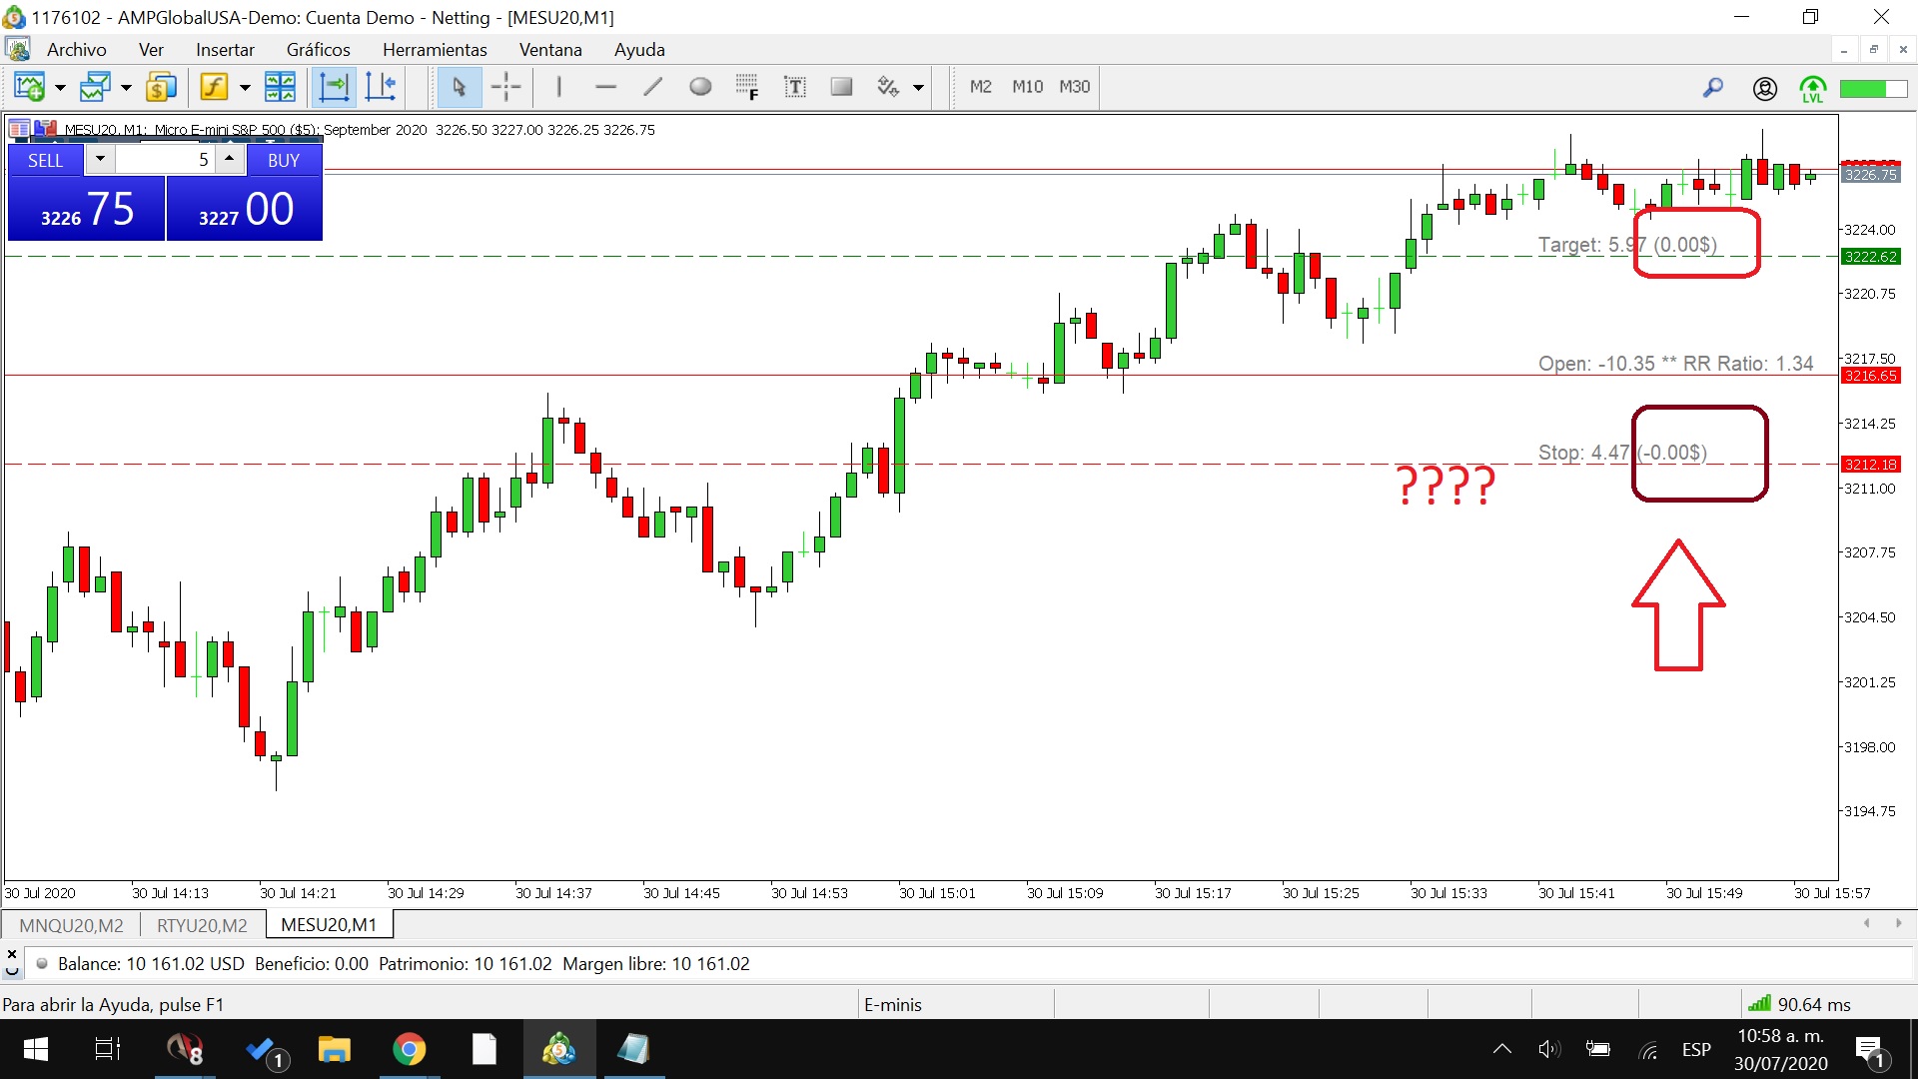This screenshot has height=1079, width=1918.
Task: Open the indicators (f) tool
Action: (214, 88)
